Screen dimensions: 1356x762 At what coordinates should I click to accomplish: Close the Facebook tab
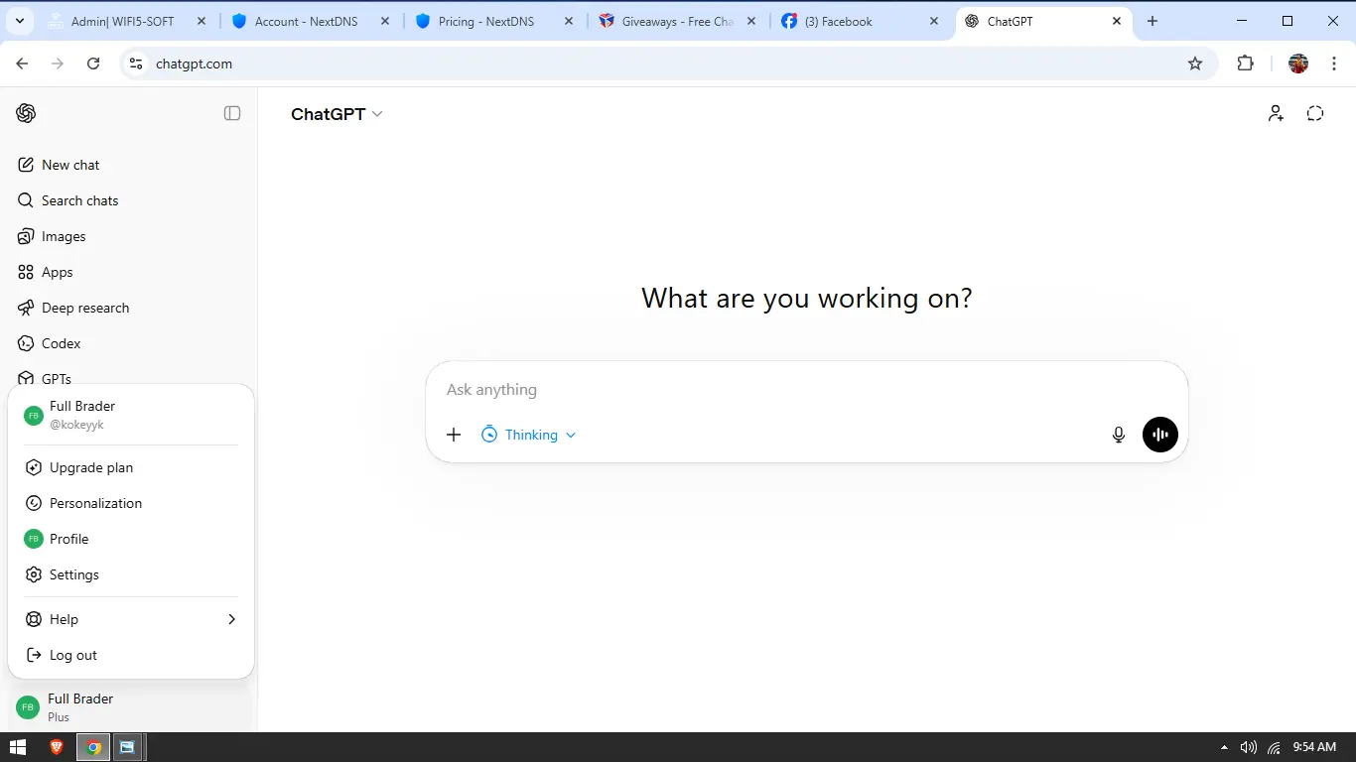[x=934, y=21]
